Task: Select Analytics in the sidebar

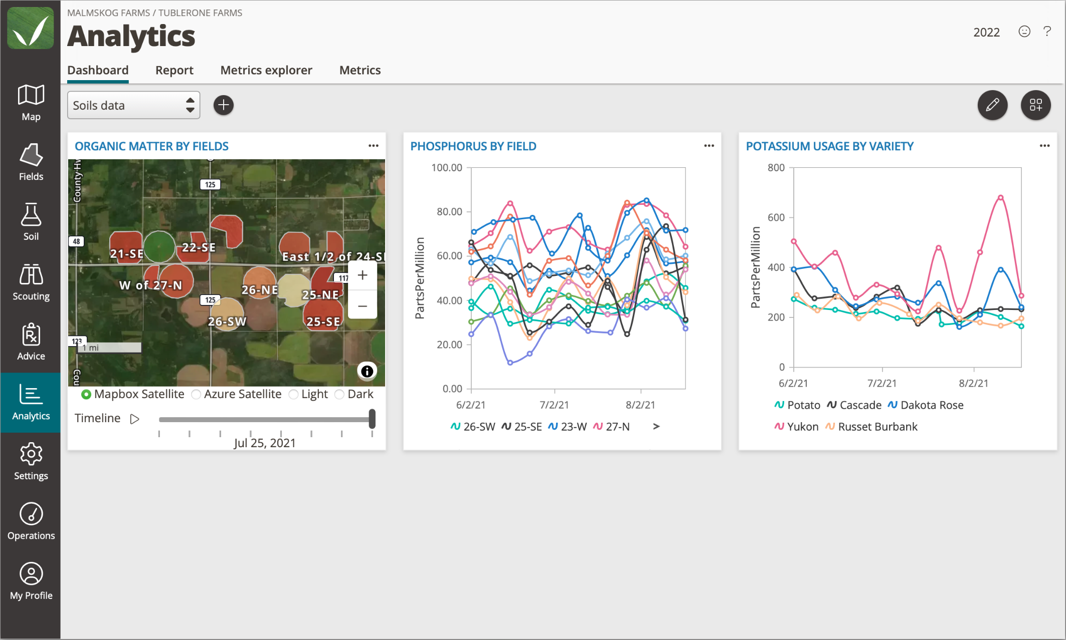Action: click(x=31, y=402)
